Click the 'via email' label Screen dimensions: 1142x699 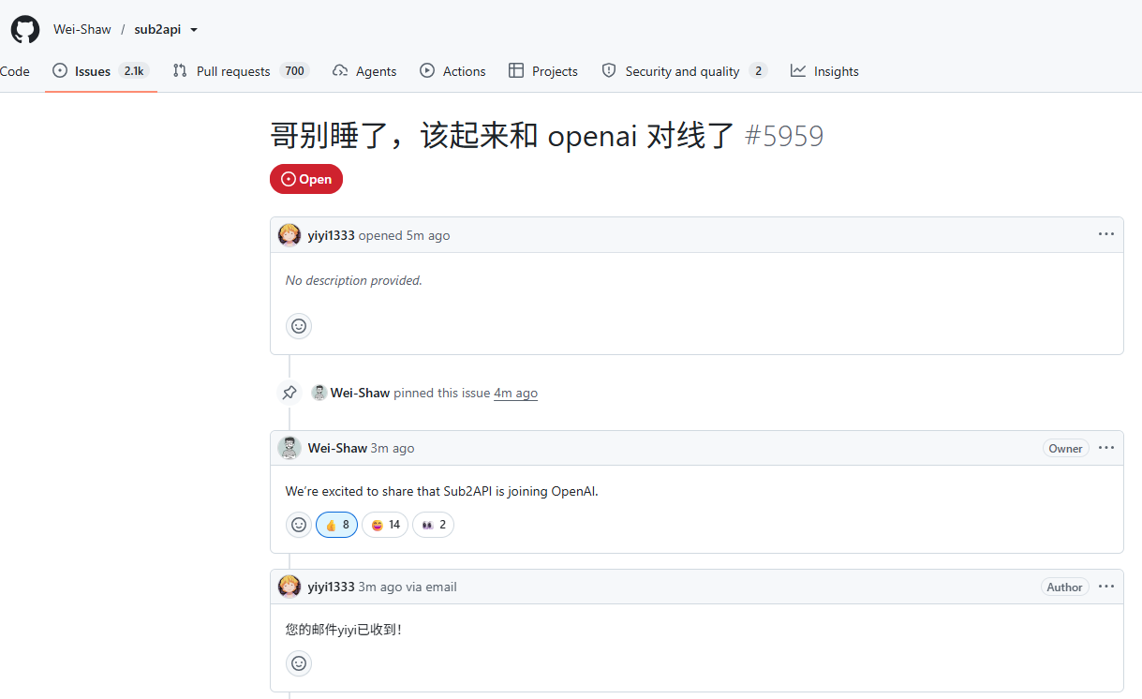(x=432, y=587)
